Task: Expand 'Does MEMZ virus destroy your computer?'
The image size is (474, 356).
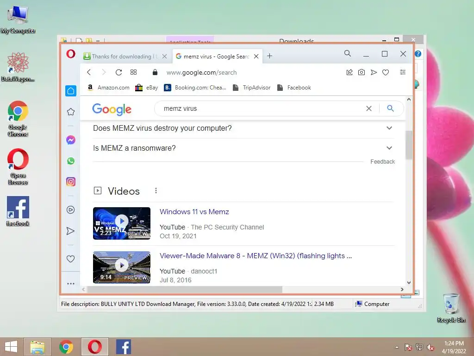Action: tap(243, 128)
